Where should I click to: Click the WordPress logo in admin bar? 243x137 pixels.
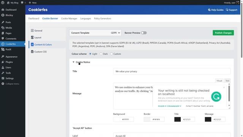3,3
